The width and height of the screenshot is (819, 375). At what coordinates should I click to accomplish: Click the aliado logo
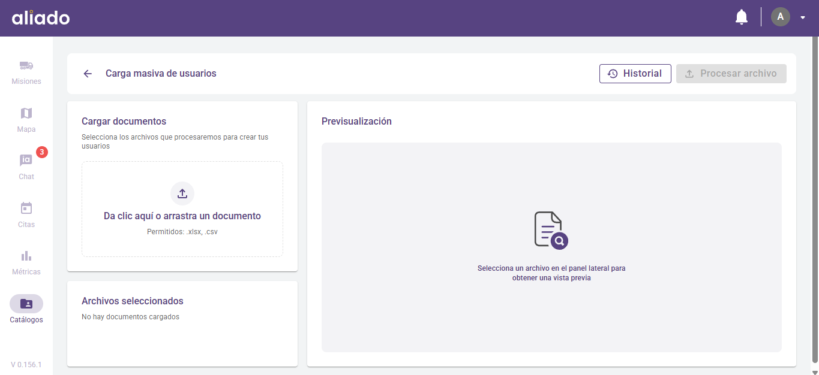pos(41,18)
